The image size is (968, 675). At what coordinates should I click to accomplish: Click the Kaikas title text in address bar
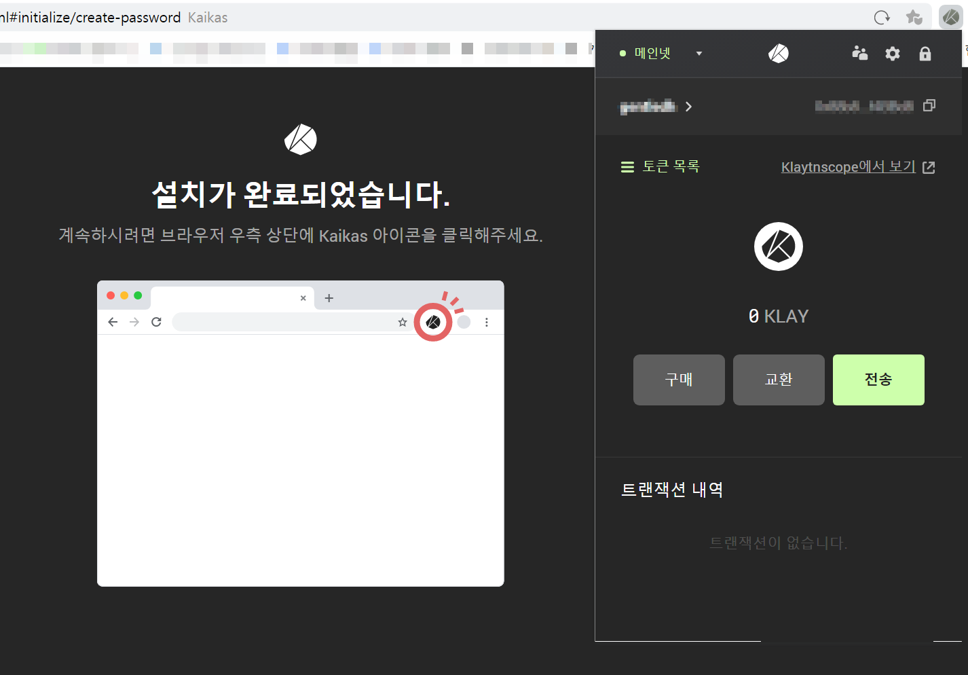click(208, 18)
